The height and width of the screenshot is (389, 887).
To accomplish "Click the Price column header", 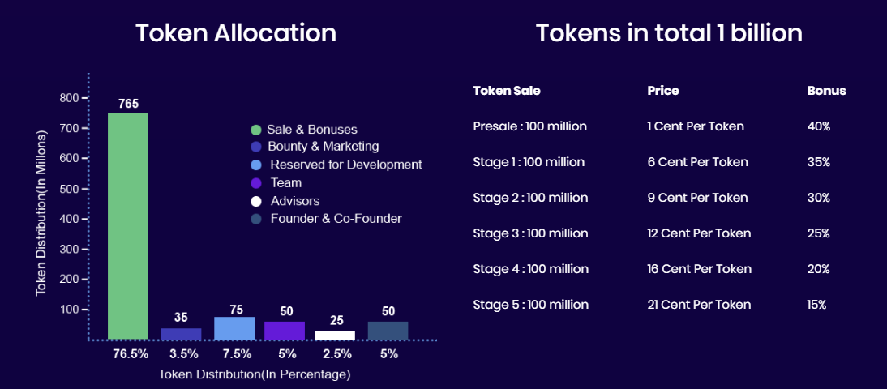I will (663, 91).
